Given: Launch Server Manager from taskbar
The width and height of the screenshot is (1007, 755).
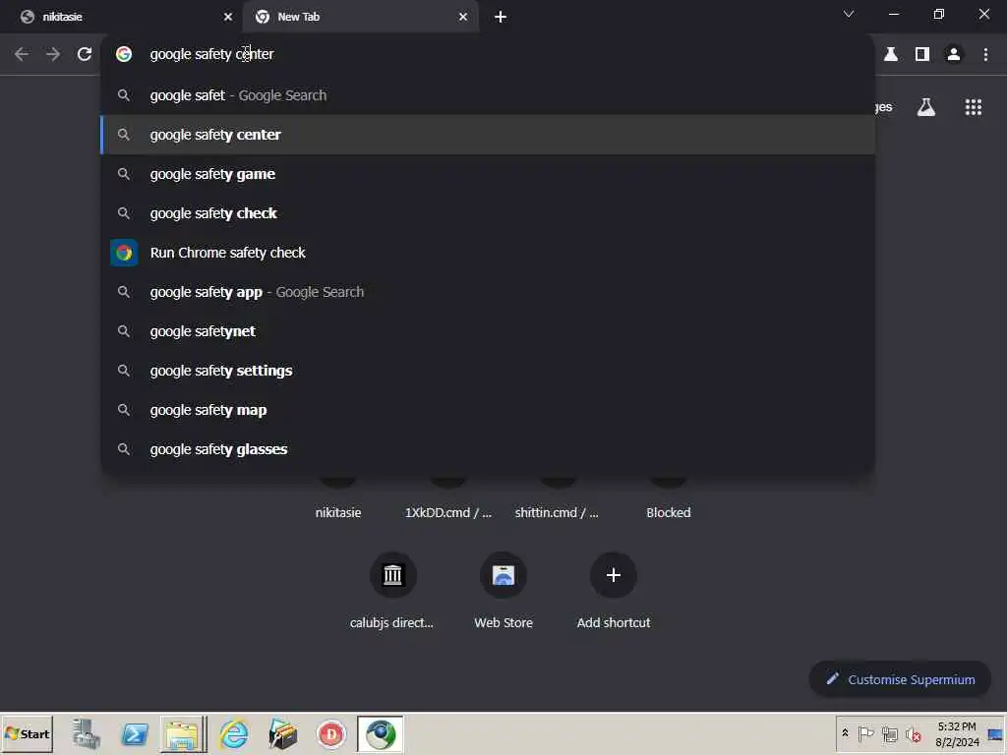Looking at the screenshot, I should [87, 733].
